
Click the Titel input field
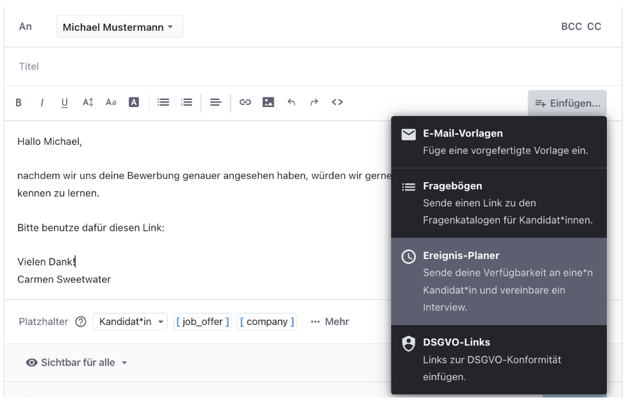click(x=128, y=66)
